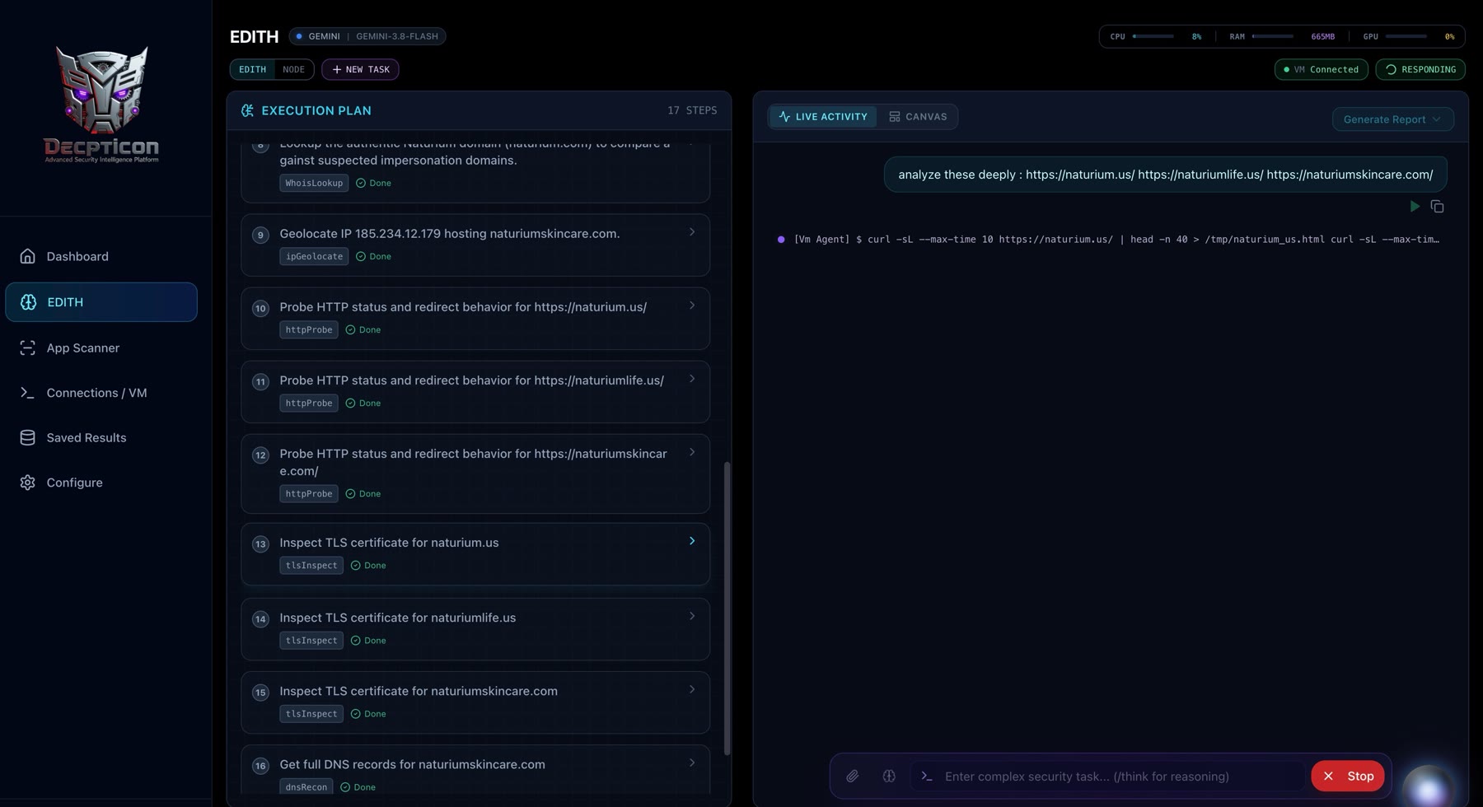
Task: Open Saved Results from the sidebar
Action: [x=101, y=437]
